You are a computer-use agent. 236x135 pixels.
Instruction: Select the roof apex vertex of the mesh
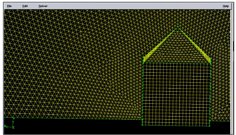178,27
